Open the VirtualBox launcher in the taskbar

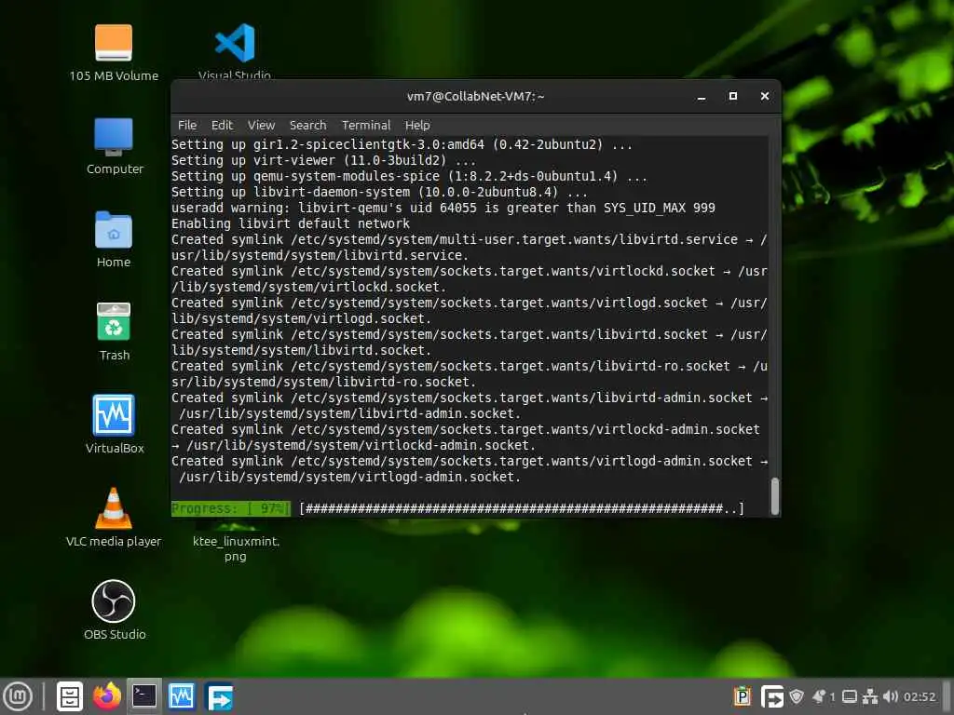182,696
